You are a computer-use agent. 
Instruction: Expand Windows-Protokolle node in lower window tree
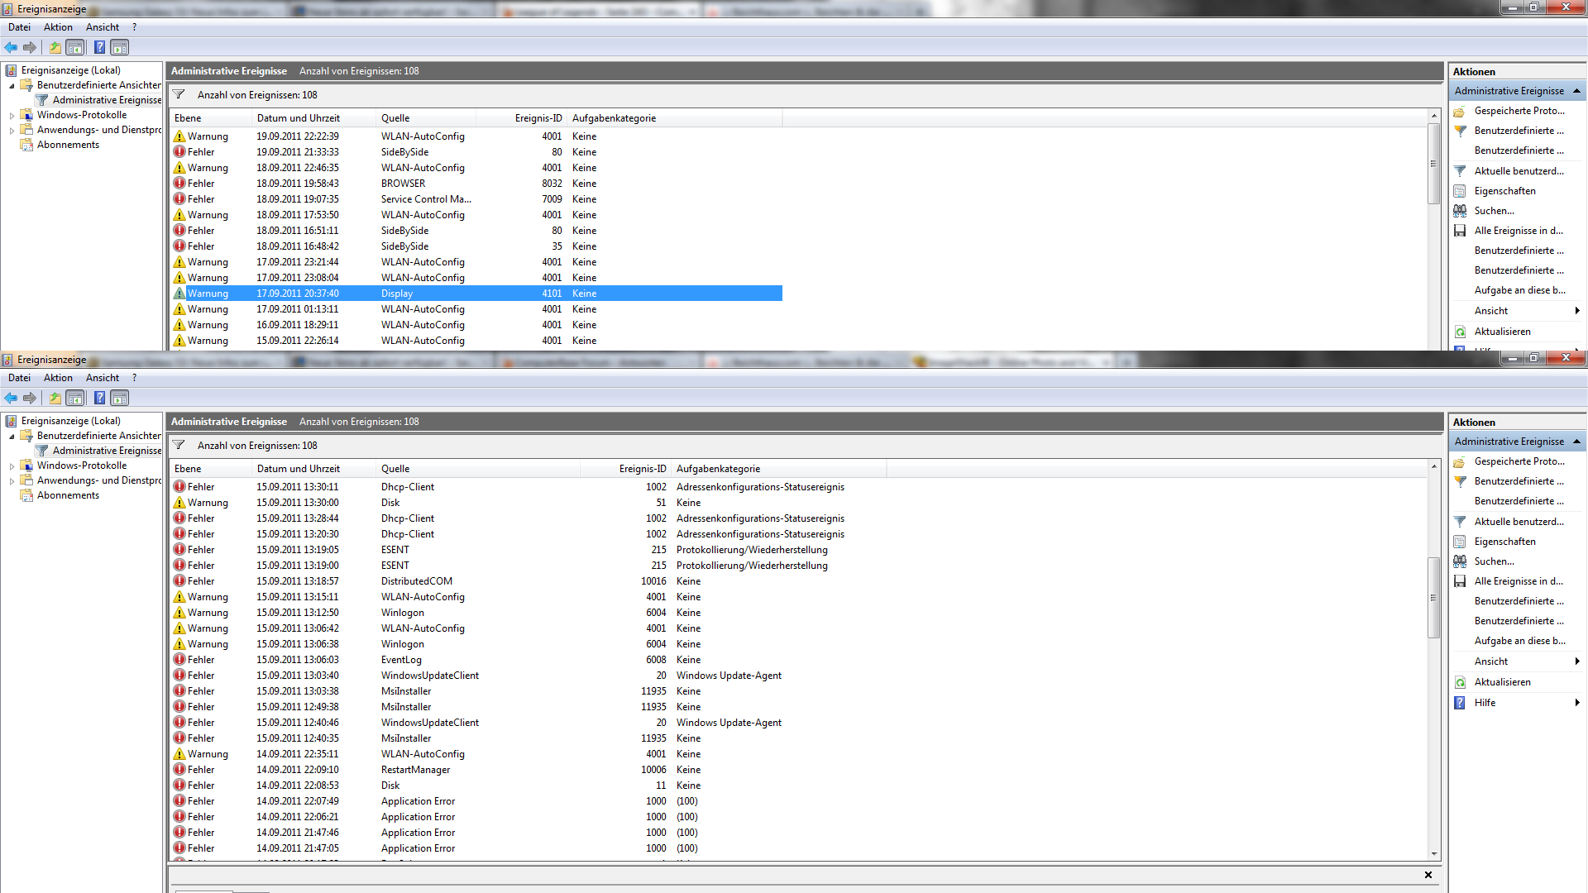click(12, 466)
